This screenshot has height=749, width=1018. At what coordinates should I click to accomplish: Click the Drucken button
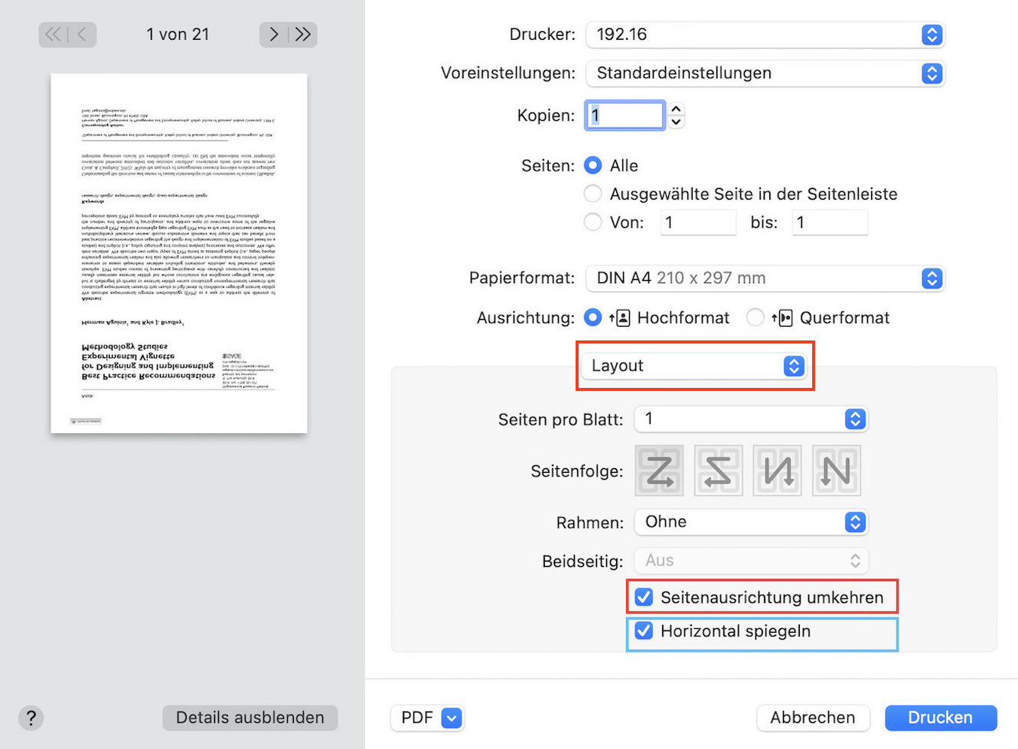(x=941, y=718)
